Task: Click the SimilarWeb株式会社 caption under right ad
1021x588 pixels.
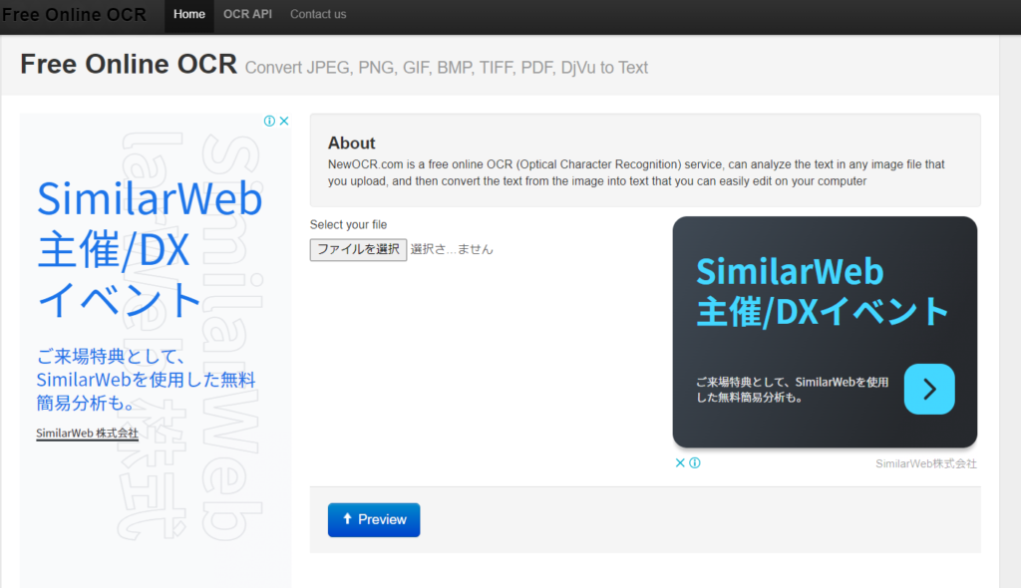Action: coord(926,463)
